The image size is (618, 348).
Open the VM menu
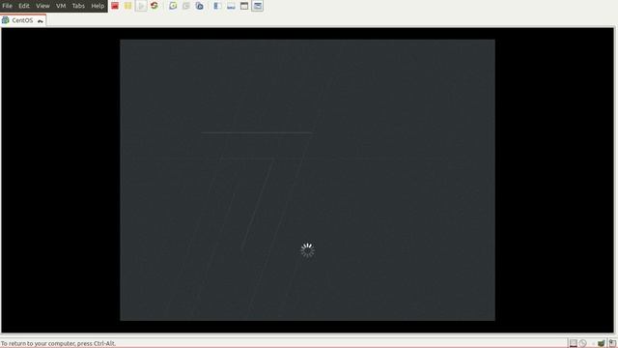[x=61, y=6]
